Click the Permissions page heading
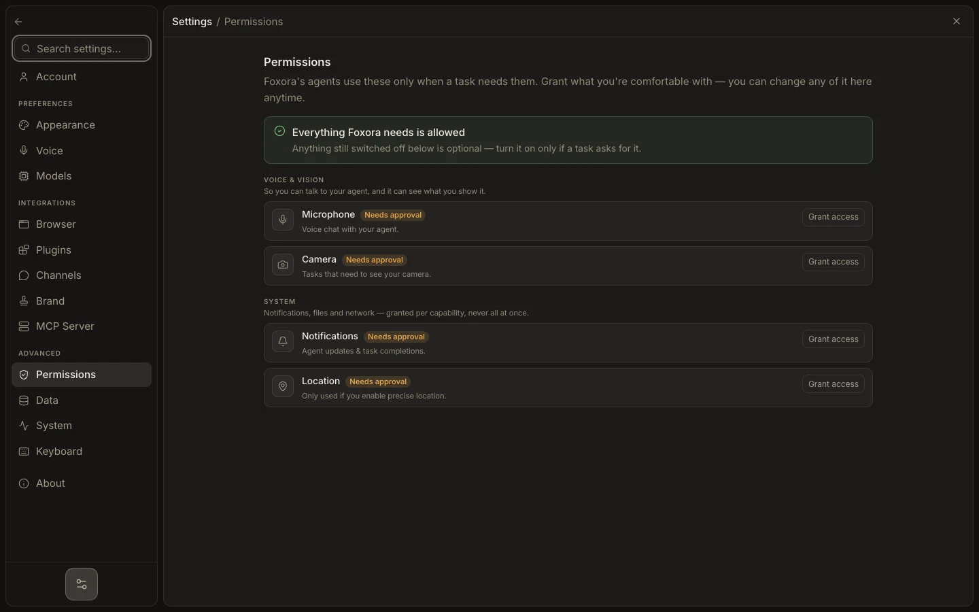 click(297, 62)
